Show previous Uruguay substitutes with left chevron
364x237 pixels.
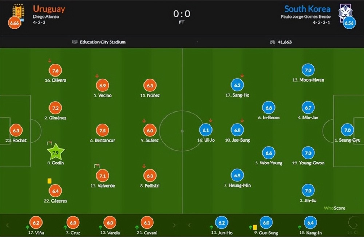(7, 225)
